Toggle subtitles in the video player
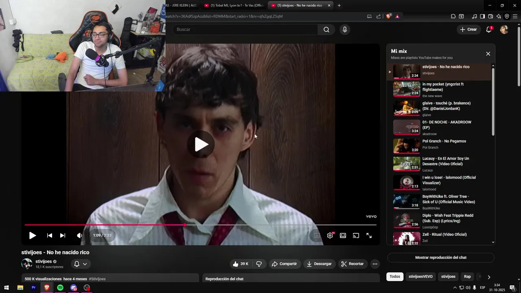The image size is (521, 293). click(x=317, y=236)
